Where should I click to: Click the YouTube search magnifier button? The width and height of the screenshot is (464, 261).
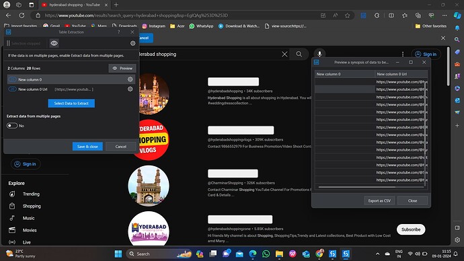tap(299, 54)
